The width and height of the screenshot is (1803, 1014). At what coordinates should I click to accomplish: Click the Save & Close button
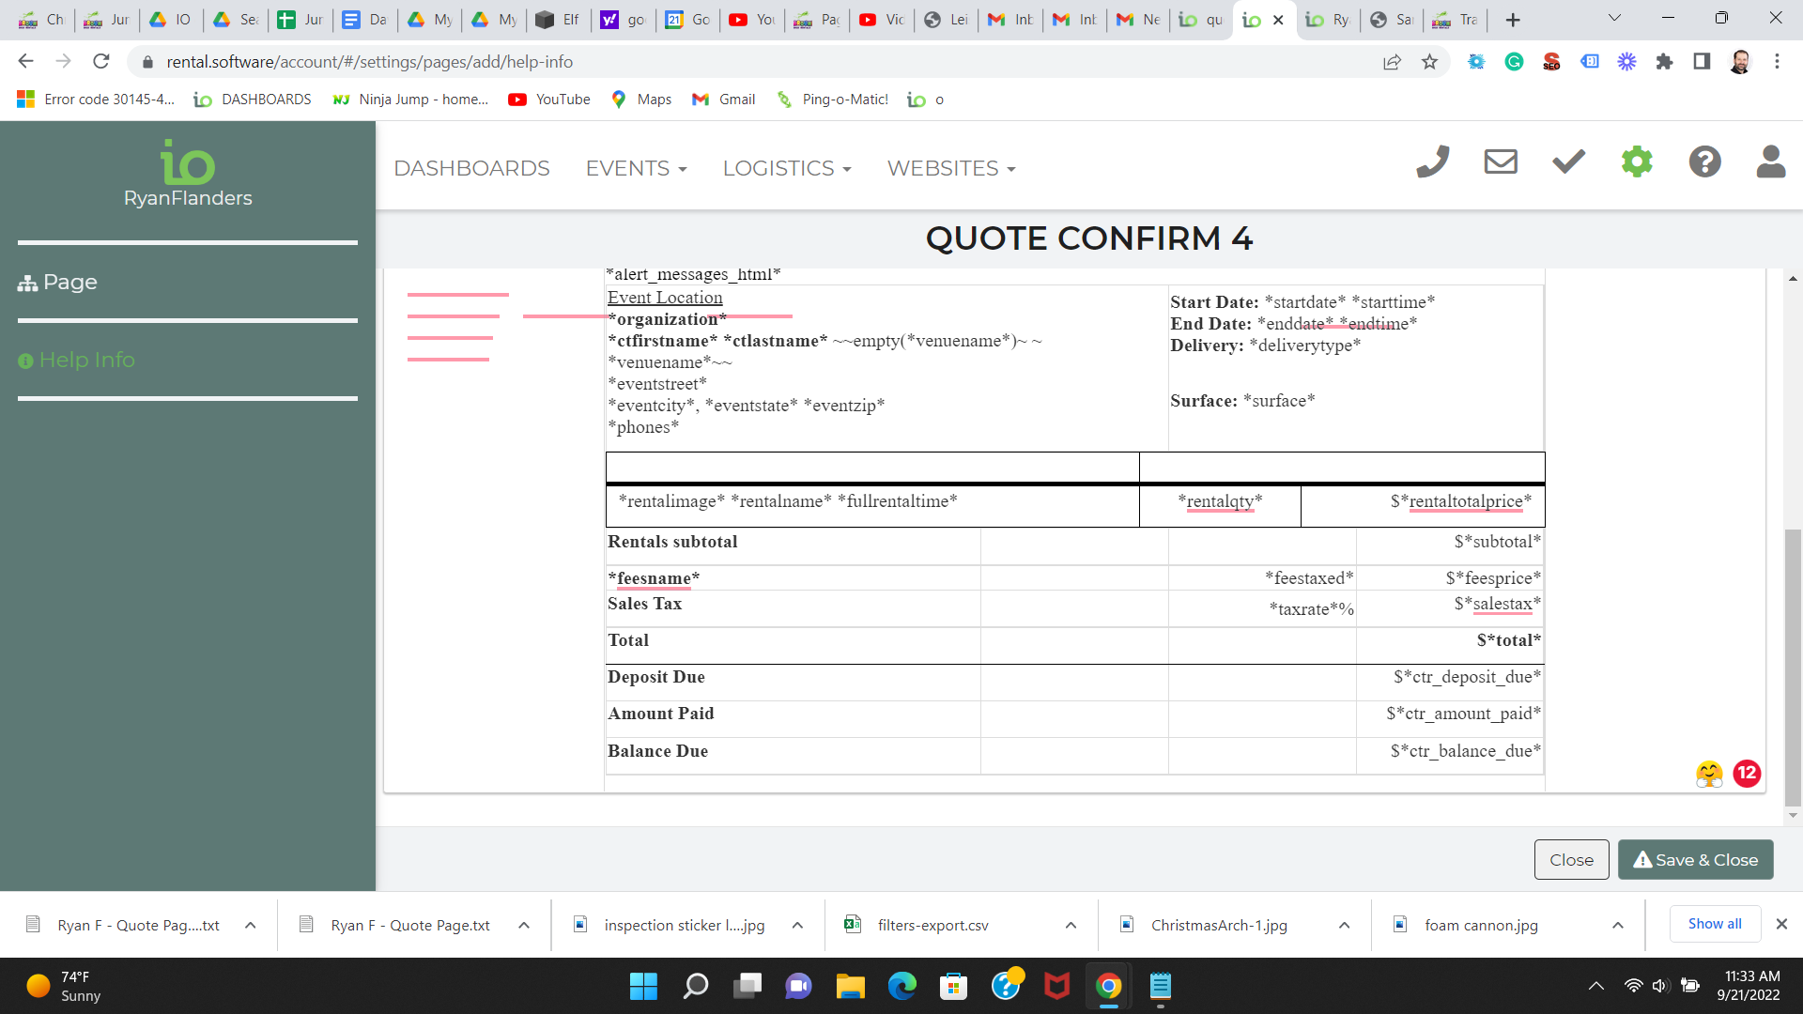[1695, 860]
